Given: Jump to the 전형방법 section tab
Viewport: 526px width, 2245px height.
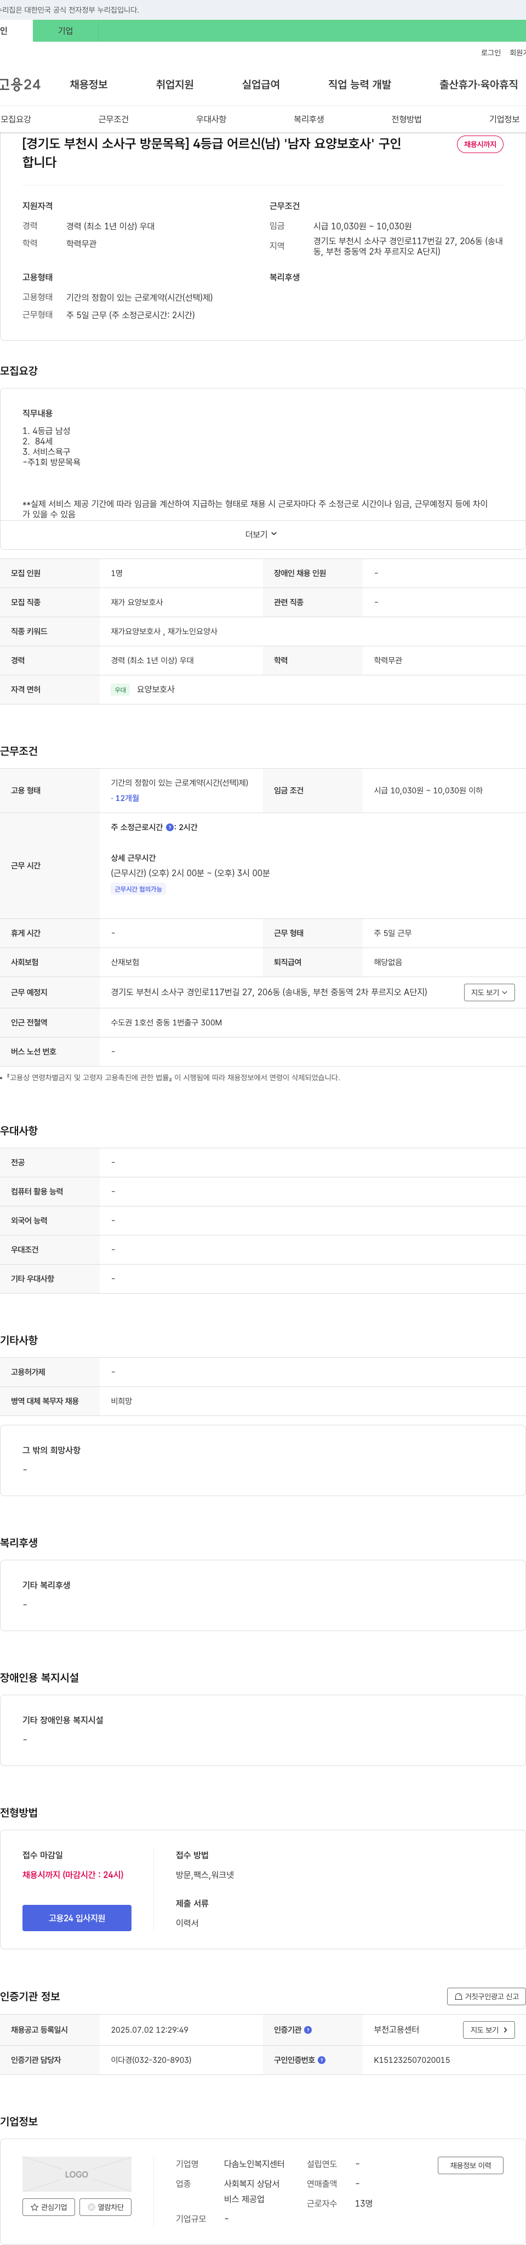Looking at the screenshot, I should coord(406,120).
